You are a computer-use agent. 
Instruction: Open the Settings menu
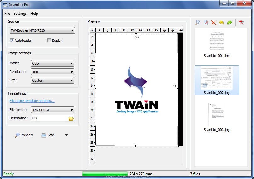(x=20, y=14)
